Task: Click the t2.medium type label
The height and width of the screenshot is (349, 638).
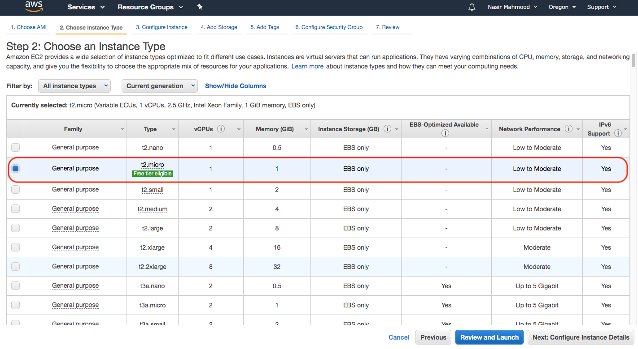Action: (153, 209)
